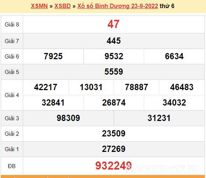Click the Giải 4 number 13031
Screen dimensions: 206x178
[x=91, y=87]
